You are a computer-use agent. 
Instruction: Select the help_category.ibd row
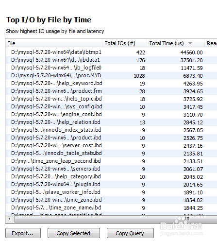click(111, 177)
